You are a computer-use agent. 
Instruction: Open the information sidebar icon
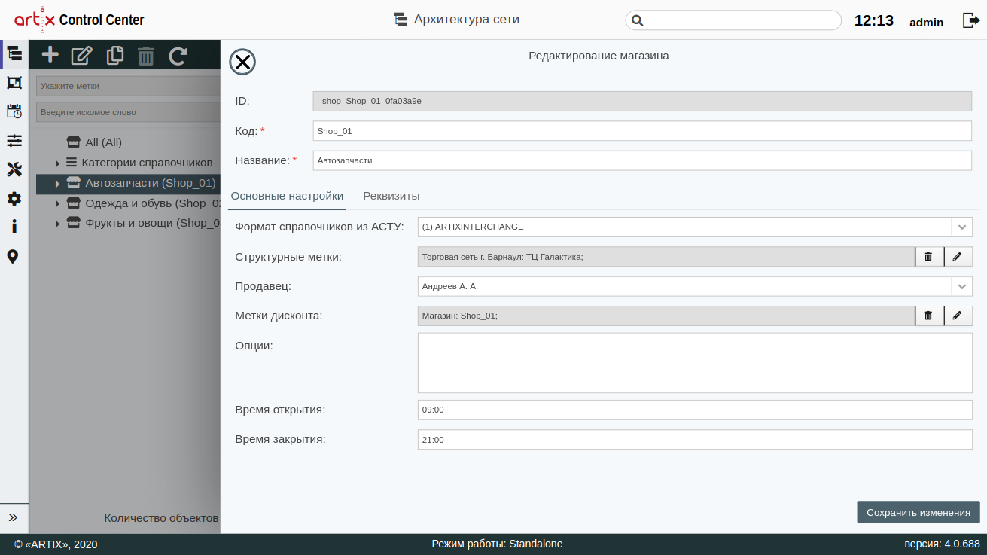tap(14, 227)
